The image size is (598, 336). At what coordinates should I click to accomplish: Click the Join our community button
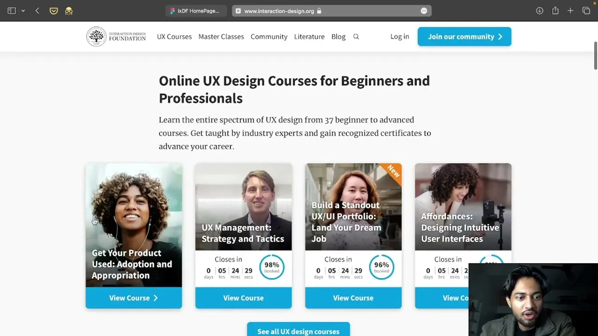click(464, 36)
